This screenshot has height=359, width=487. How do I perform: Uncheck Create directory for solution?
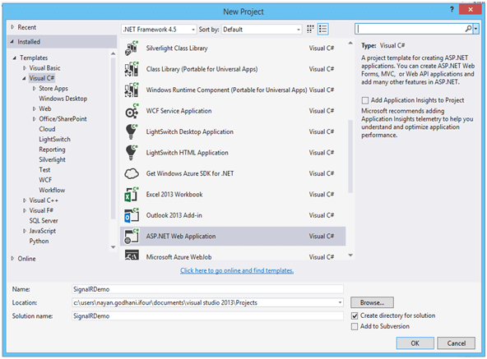coord(355,315)
